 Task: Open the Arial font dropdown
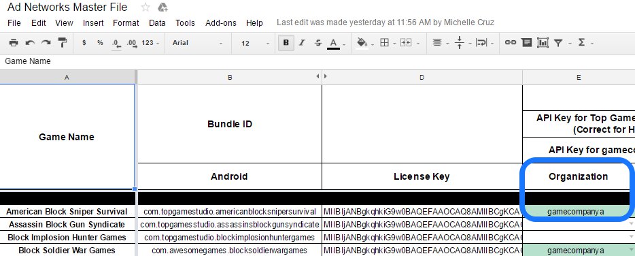pyautogui.click(x=198, y=43)
